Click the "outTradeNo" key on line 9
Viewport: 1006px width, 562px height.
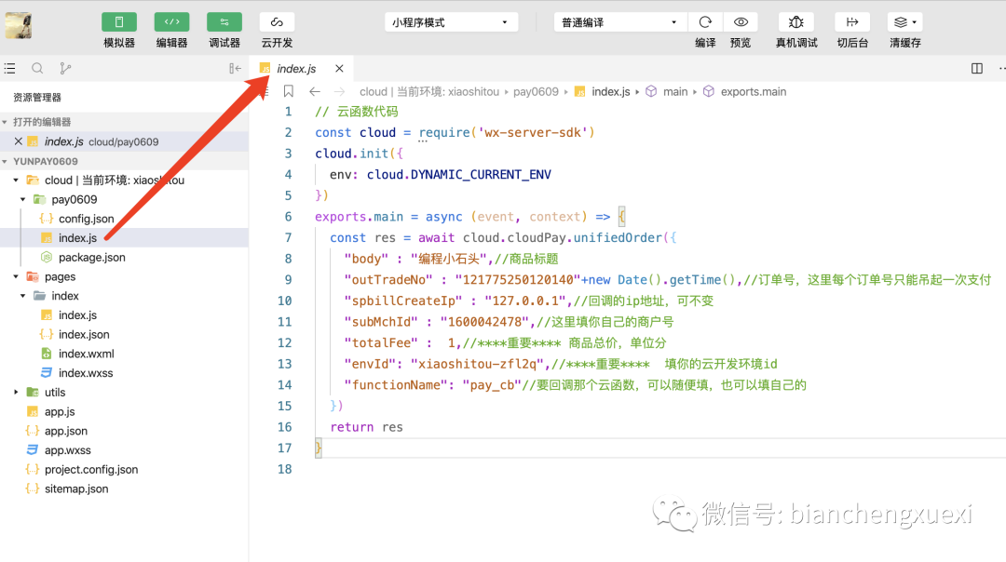click(x=388, y=280)
